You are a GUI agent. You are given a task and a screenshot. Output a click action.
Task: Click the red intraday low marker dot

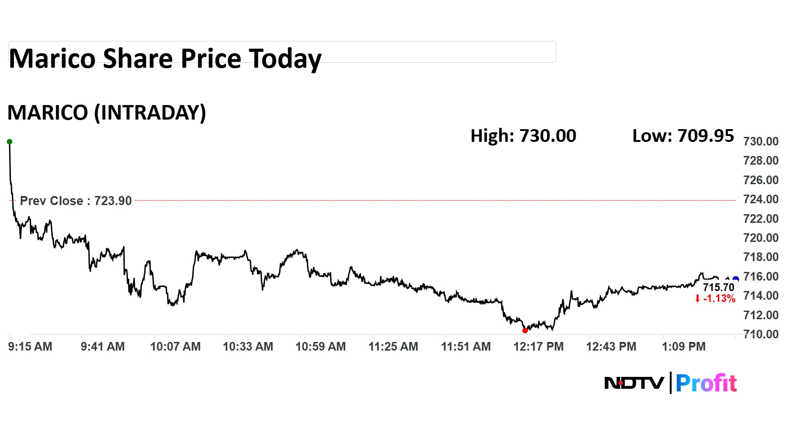point(525,331)
